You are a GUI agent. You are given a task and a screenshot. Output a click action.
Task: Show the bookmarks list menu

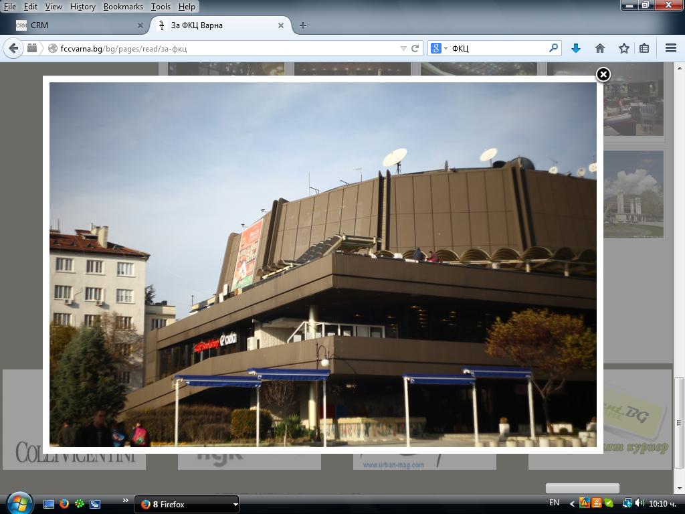click(x=644, y=48)
